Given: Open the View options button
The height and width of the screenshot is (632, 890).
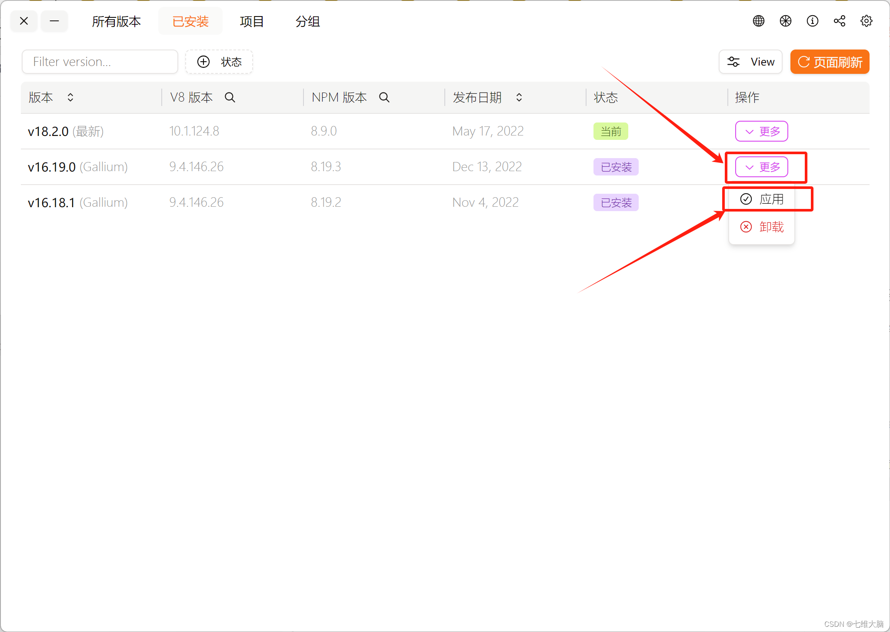Looking at the screenshot, I should coord(750,62).
